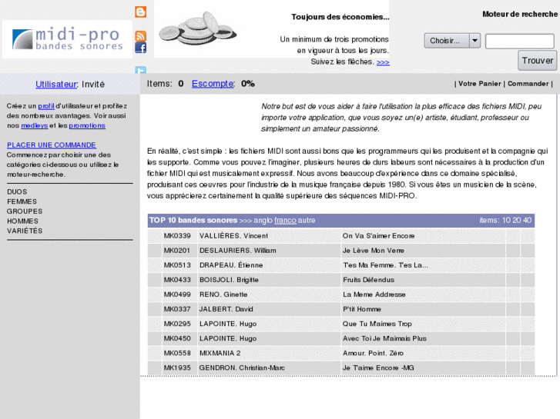Click RENO, Ginette artist
Screen dimensions: 560x419
(x=223, y=294)
